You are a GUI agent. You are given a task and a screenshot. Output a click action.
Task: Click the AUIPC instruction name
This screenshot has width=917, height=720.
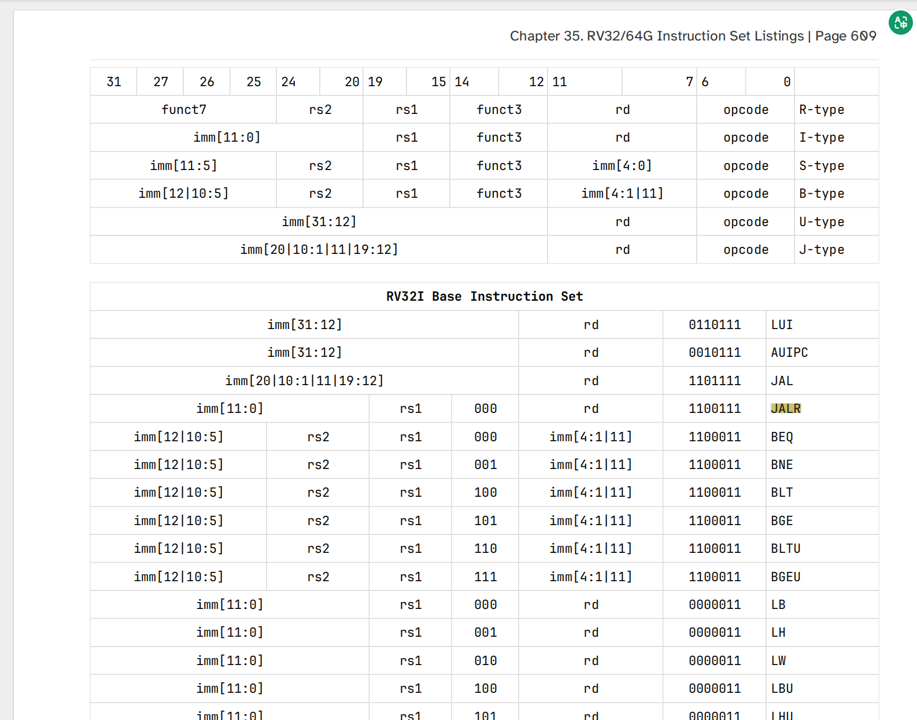click(x=789, y=352)
